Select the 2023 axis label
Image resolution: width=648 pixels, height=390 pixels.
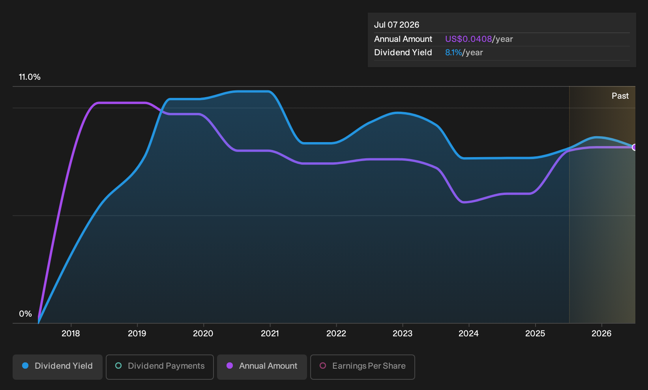click(403, 334)
